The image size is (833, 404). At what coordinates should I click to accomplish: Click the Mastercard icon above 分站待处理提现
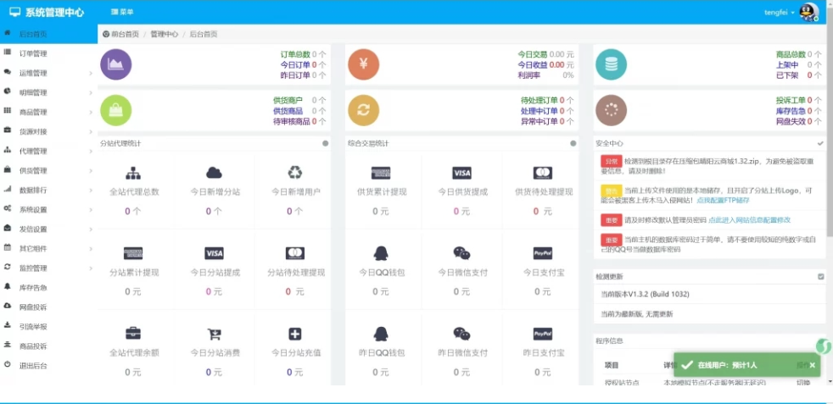(295, 253)
